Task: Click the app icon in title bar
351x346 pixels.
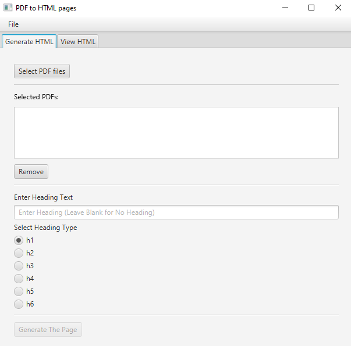Action: click(x=8, y=8)
